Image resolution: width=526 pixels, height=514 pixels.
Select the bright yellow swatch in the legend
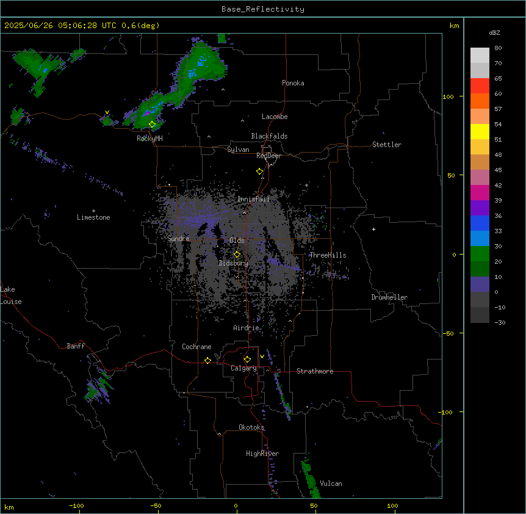tap(480, 132)
